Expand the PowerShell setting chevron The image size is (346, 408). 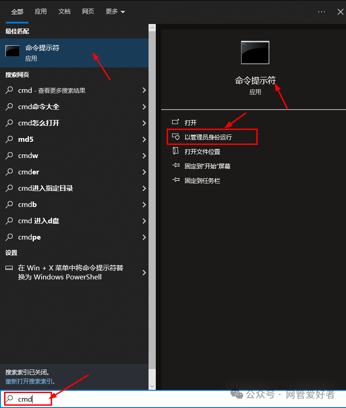pyautogui.click(x=144, y=273)
